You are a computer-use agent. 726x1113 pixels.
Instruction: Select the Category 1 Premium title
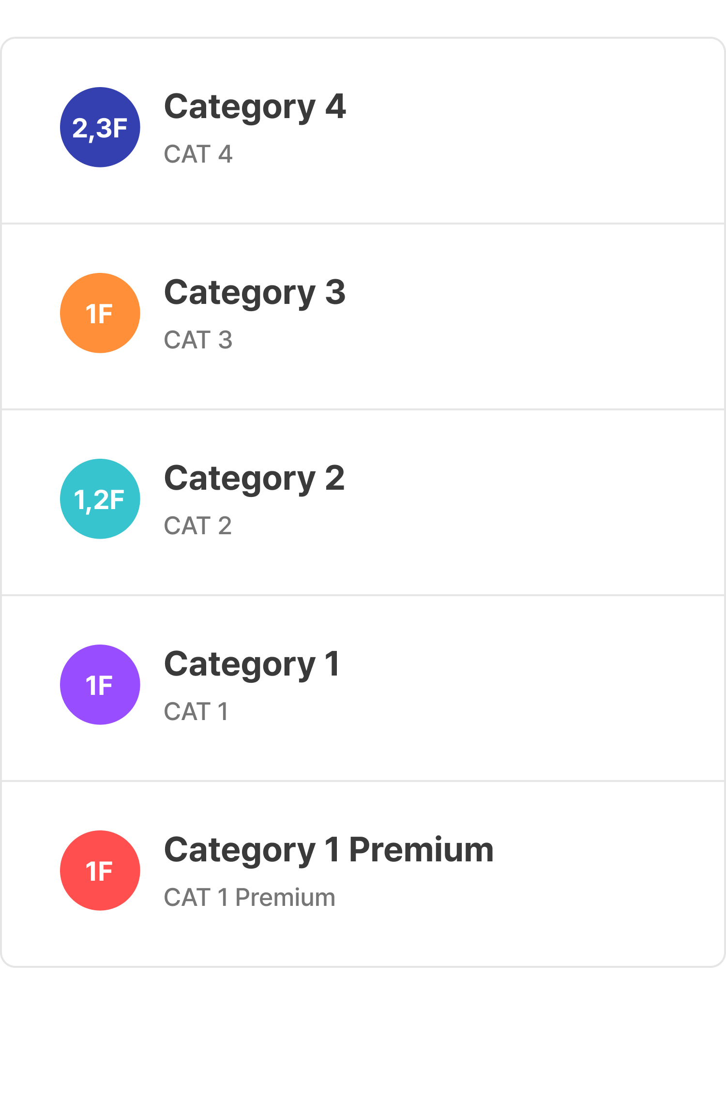click(x=329, y=850)
